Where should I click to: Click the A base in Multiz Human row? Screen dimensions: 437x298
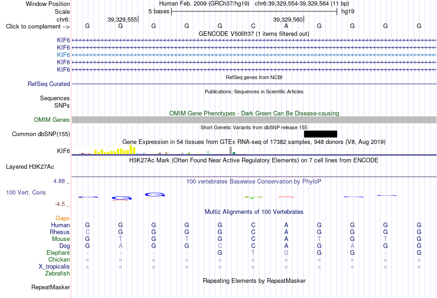[286, 225]
